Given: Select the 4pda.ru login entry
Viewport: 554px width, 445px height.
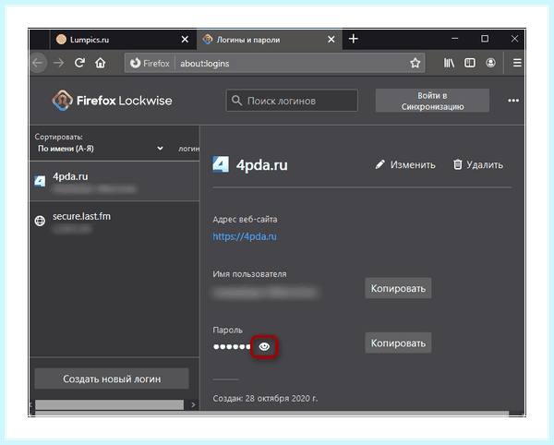Looking at the screenshot, I should click(x=114, y=182).
